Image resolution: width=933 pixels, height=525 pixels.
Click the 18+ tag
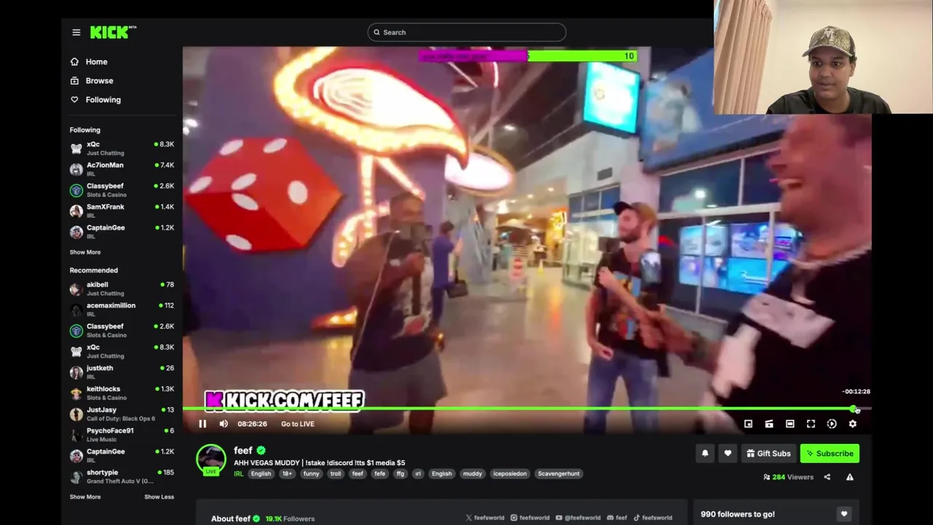286,474
